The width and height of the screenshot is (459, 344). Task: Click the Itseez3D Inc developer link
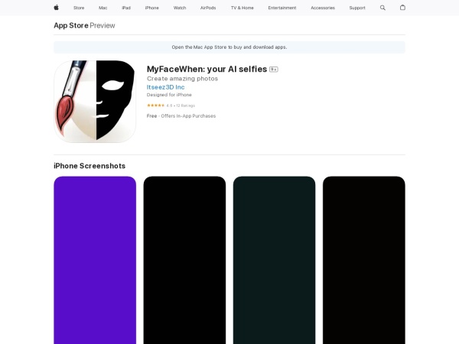165,87
